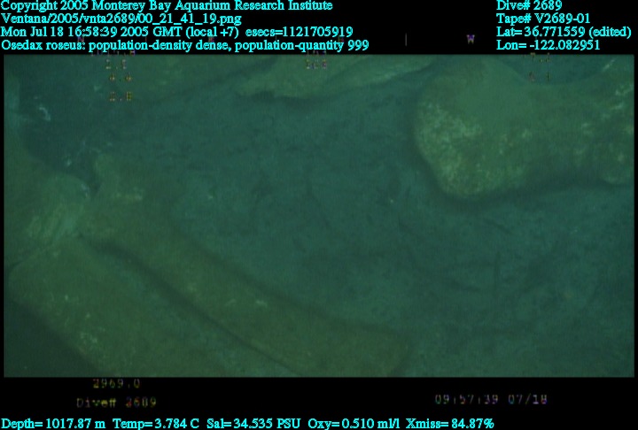Click the esecs=1121705919 value
This screenshot has width=638, height=430.
point(300,32)
